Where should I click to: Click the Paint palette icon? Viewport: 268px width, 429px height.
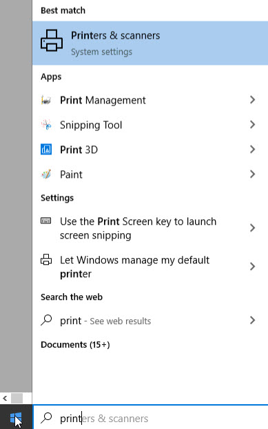point(46,174)
